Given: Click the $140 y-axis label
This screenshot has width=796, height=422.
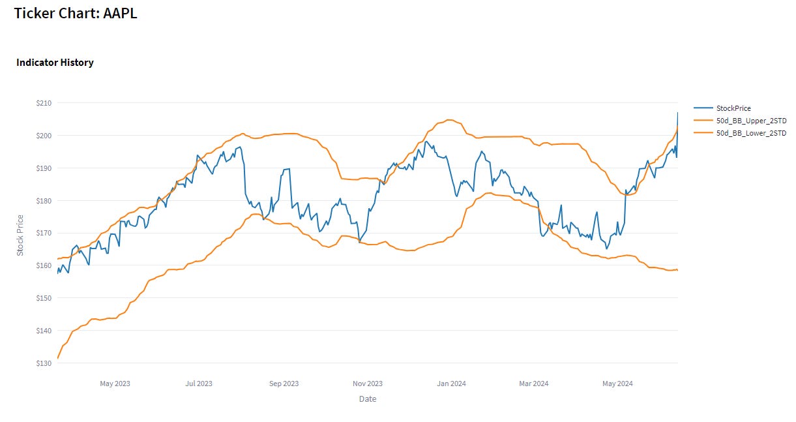Looking at the screenshot, I should [44, 331].
